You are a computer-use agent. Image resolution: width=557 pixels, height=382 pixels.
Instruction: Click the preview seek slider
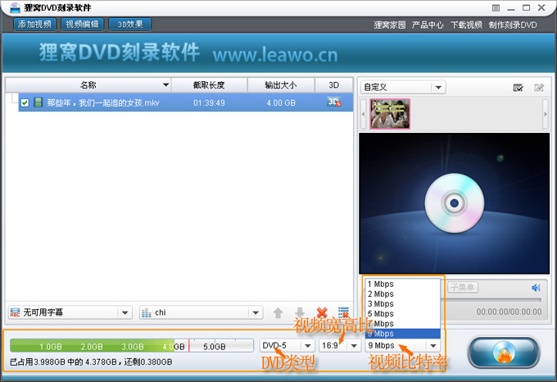point(491,300)
